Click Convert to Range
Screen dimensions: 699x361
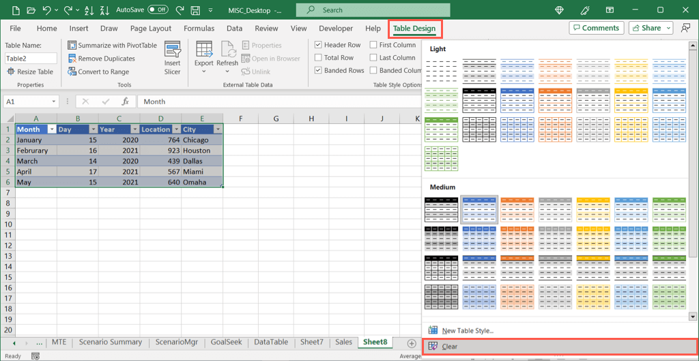(98, 72)
